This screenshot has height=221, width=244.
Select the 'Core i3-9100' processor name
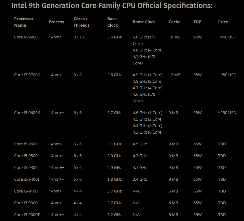[26, 191]
